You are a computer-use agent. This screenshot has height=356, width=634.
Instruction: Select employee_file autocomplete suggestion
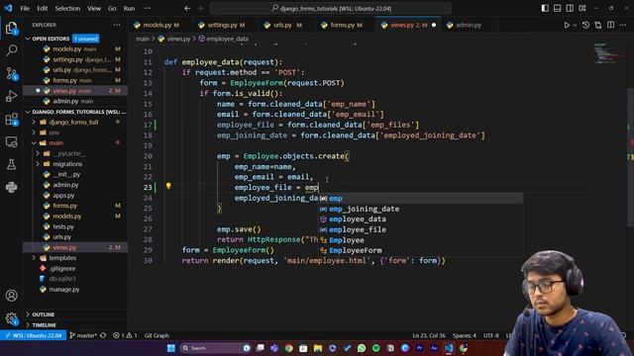coord(420,229)
